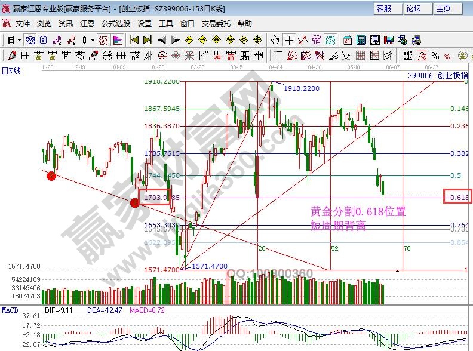
Task: Expand the 日 period dropdown arrow
Action: [19, 40]
